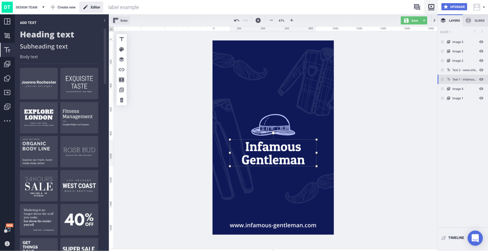The width and height of the screenshot is (488, 251).
Task: Open the comments icon in top bar
Action: [x=417, y=7]
